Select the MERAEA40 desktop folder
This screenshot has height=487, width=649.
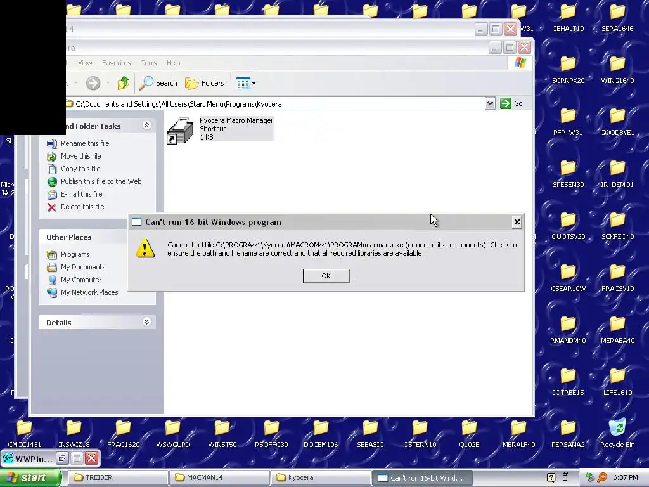tap(617, 329)
